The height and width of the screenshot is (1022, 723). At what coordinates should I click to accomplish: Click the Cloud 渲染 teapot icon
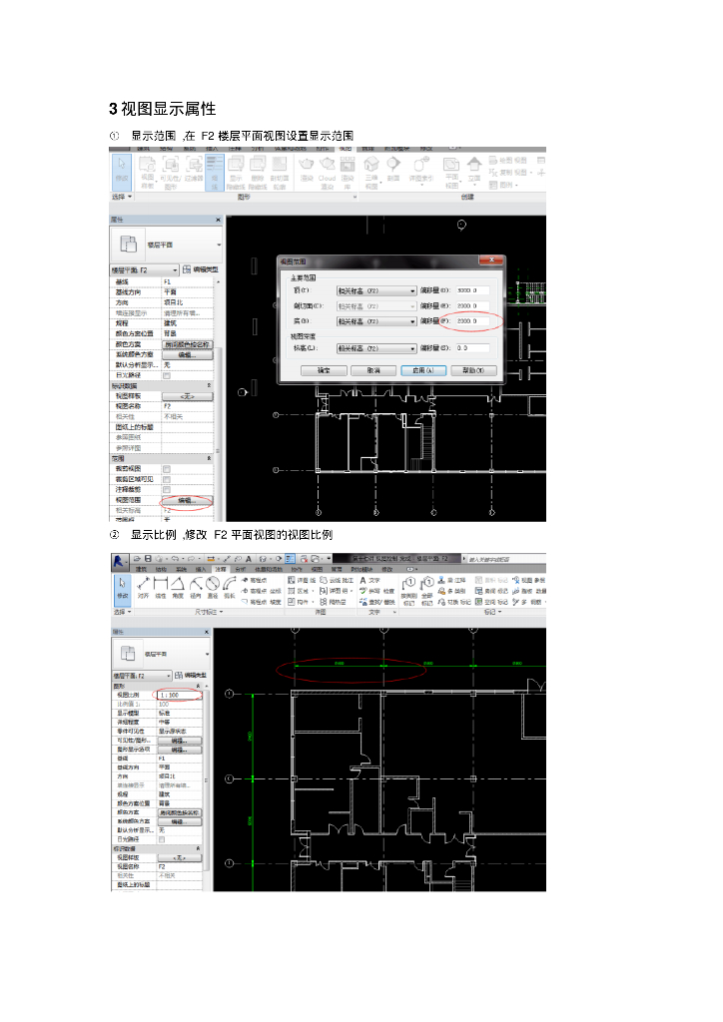tap(327, 166)
